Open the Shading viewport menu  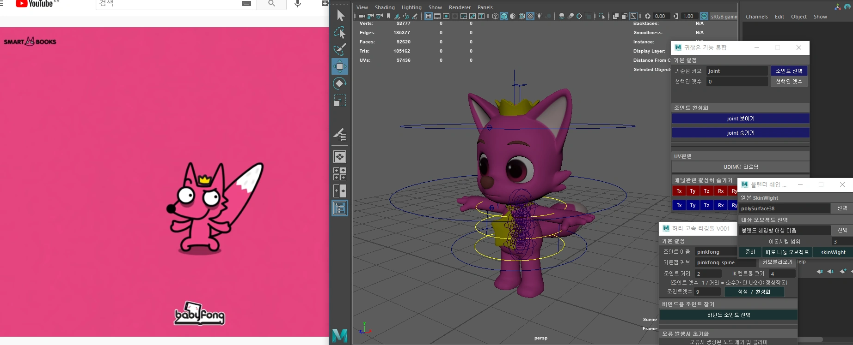384,7
